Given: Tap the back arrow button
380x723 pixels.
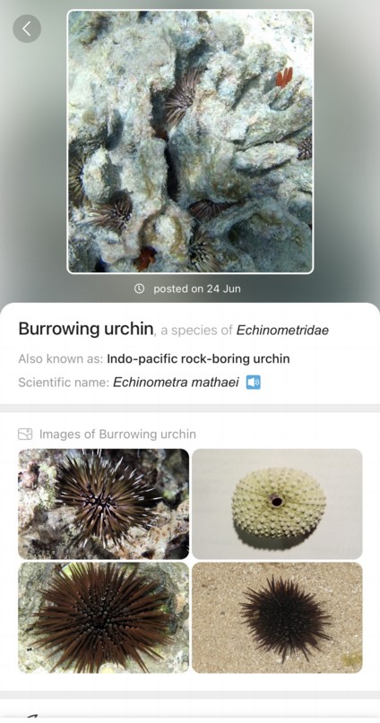Looking at the screenshot, I should [27, 29].
